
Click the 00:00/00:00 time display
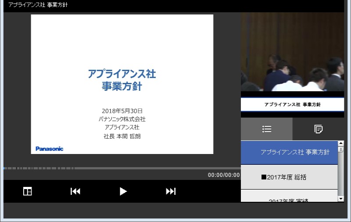(x=224, y=175)
